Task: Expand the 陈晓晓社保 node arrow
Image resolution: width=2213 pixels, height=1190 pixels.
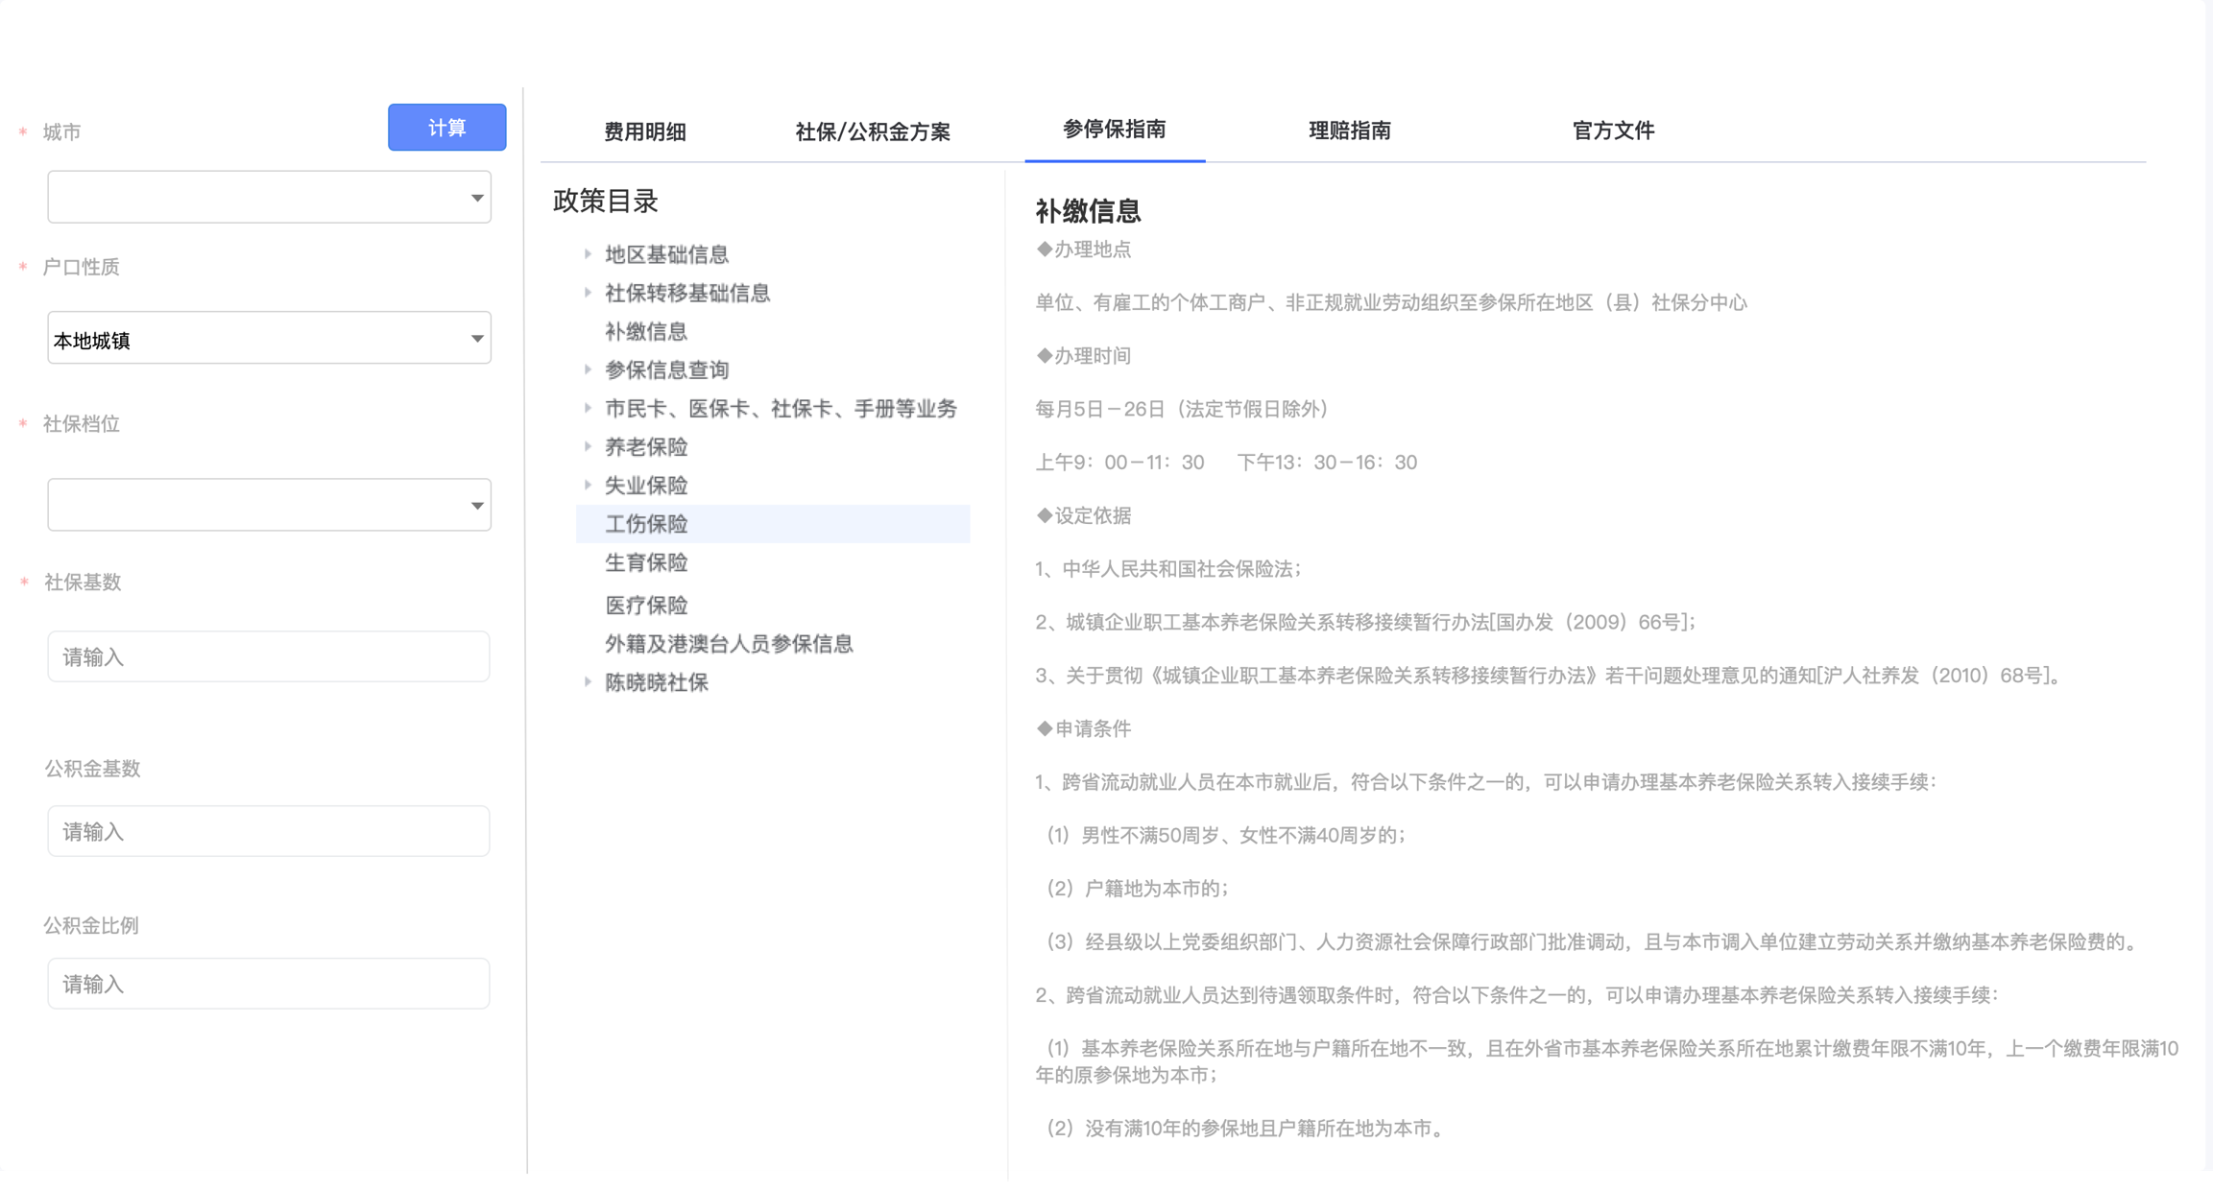Action: pos(588,682)
